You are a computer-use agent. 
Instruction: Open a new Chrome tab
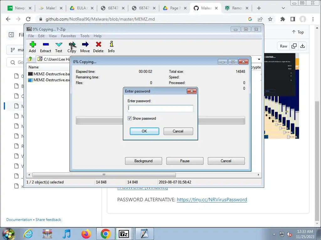(259, 8)
